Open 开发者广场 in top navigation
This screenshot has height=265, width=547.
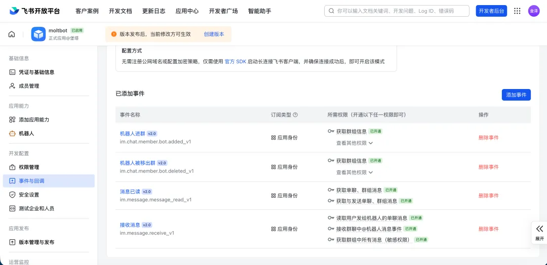click(224, 11)
